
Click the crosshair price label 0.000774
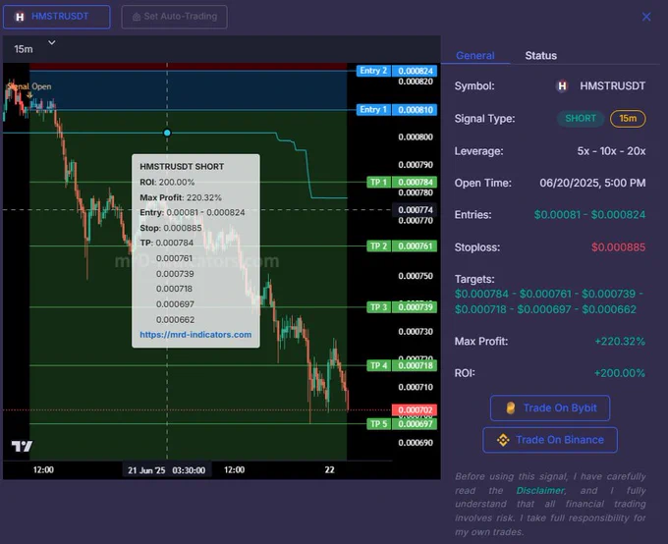tap(415, 209)
